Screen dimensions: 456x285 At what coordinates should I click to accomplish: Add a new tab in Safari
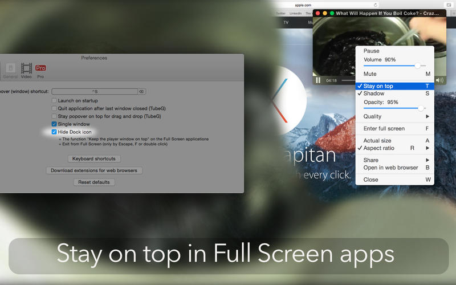point(453,13)
